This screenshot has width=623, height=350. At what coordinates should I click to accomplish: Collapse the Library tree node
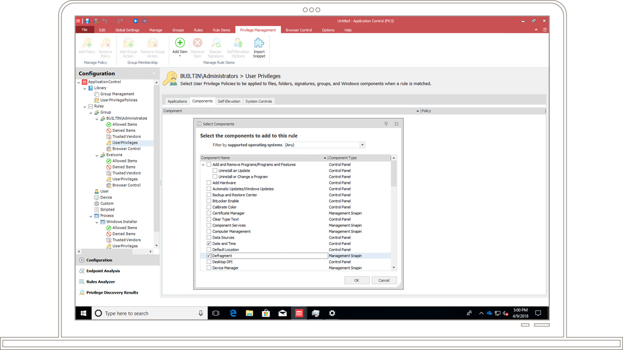85,88
